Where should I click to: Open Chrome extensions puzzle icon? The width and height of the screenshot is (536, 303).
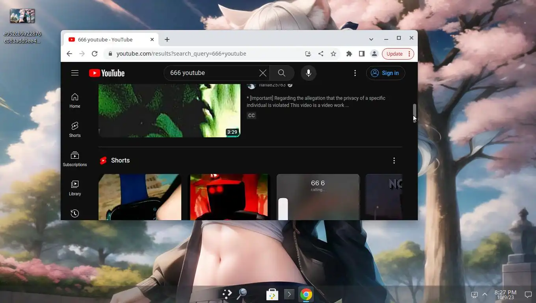click(349, 54)
